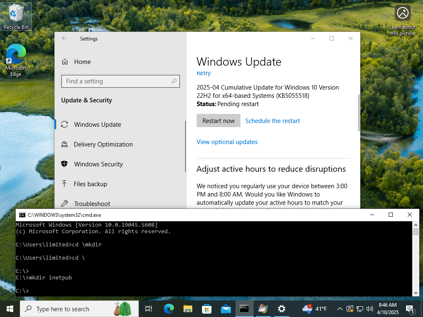
Task: Select Windows Update in the sidebar
Action: tap(120, 125)
